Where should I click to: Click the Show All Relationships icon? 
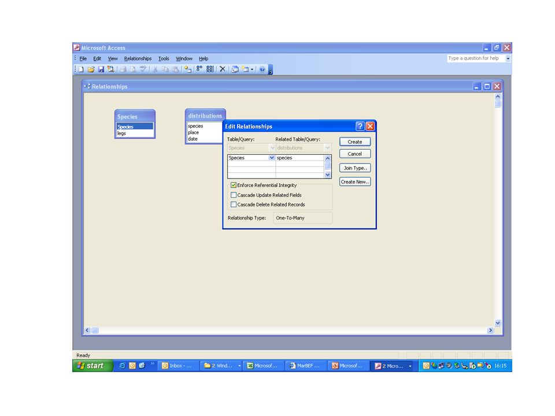(210, 69)
